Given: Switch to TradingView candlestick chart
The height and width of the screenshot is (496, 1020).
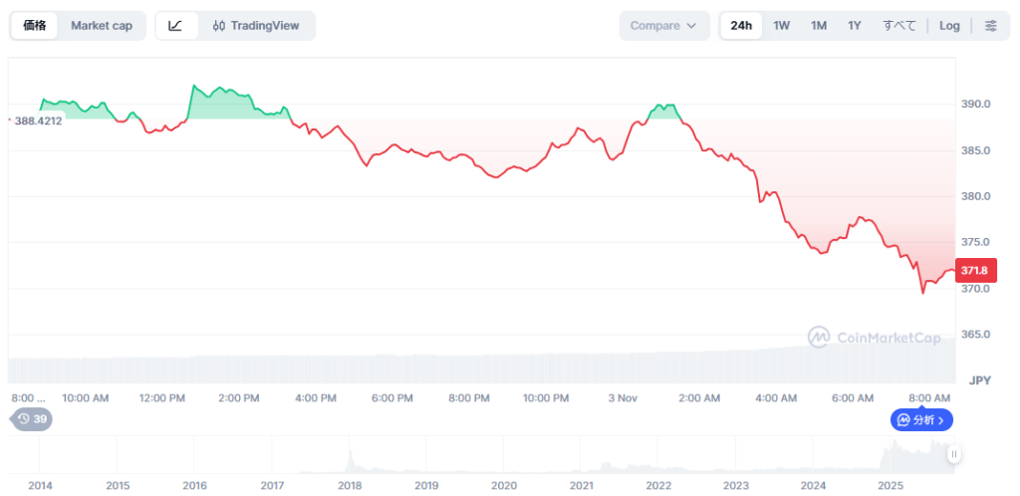Looking at the screenshot, I should coord(256,26).
